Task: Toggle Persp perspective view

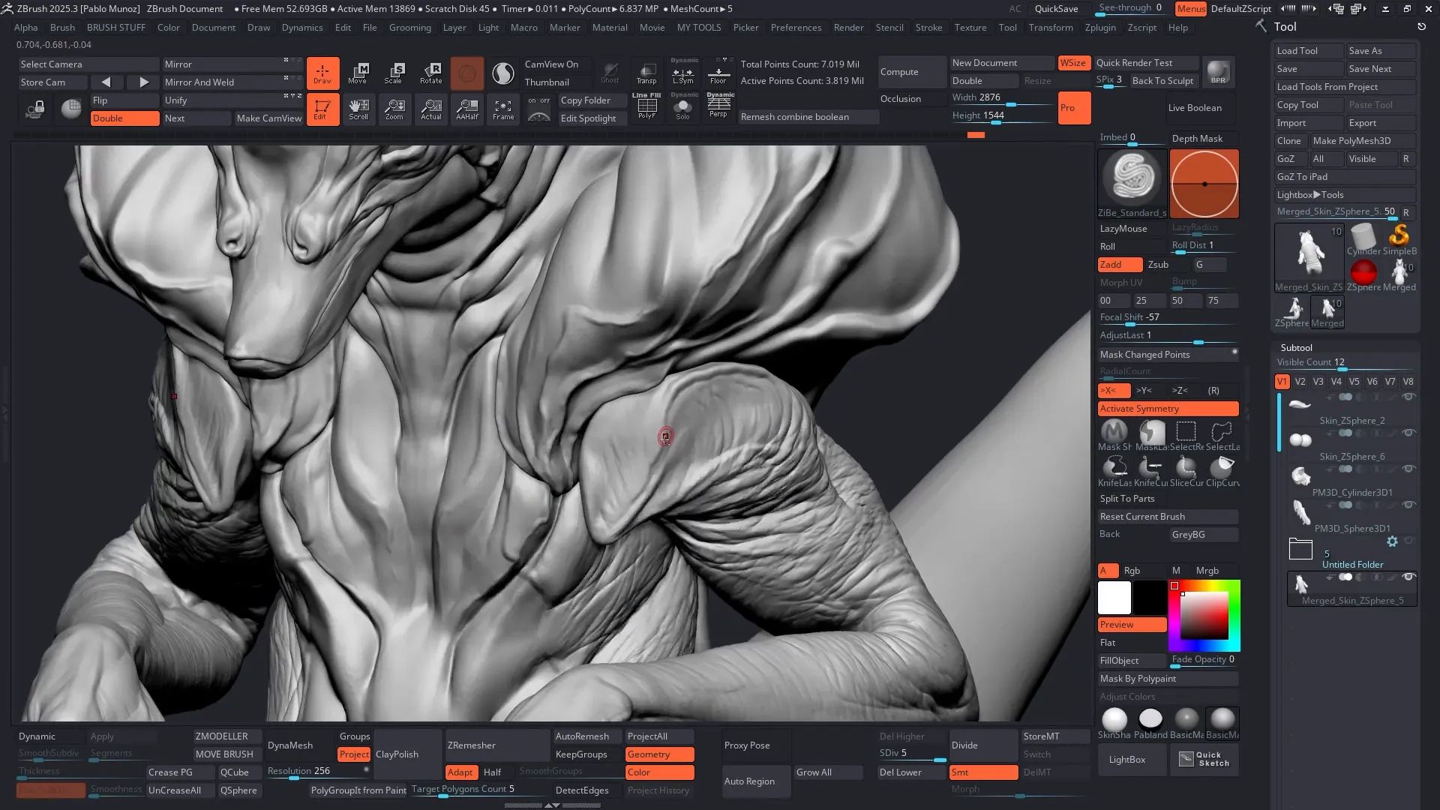Action: (x=718, y=107)
